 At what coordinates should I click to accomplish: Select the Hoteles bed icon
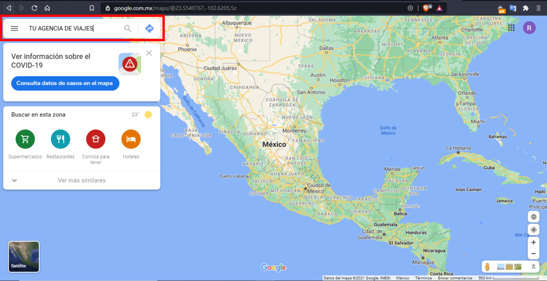(131, 139)
